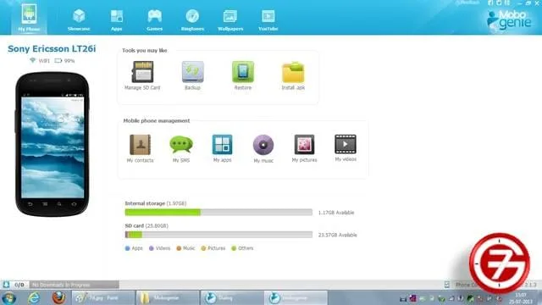542x305 pixels.
Task: Switch to the My Phone tab
Action: (x=29, y=17)
